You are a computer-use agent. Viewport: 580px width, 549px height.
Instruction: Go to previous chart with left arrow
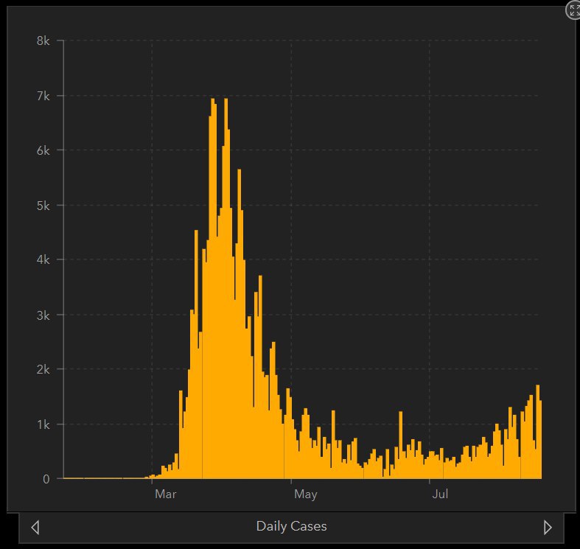pyautogui.click(x=35, y=527)
